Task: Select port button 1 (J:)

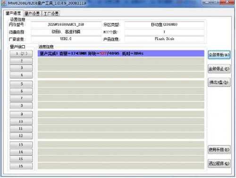Action: (21, 54)
